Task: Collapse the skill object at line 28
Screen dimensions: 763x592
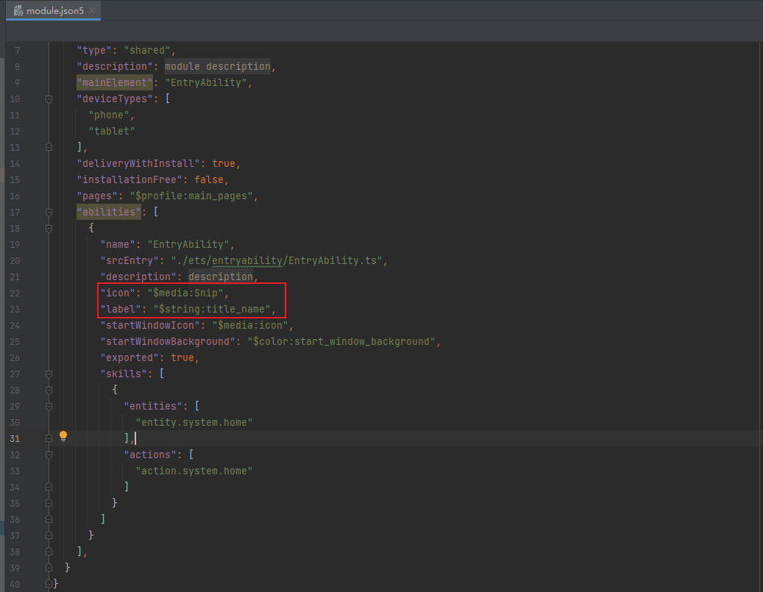Action: pos(49,390)
